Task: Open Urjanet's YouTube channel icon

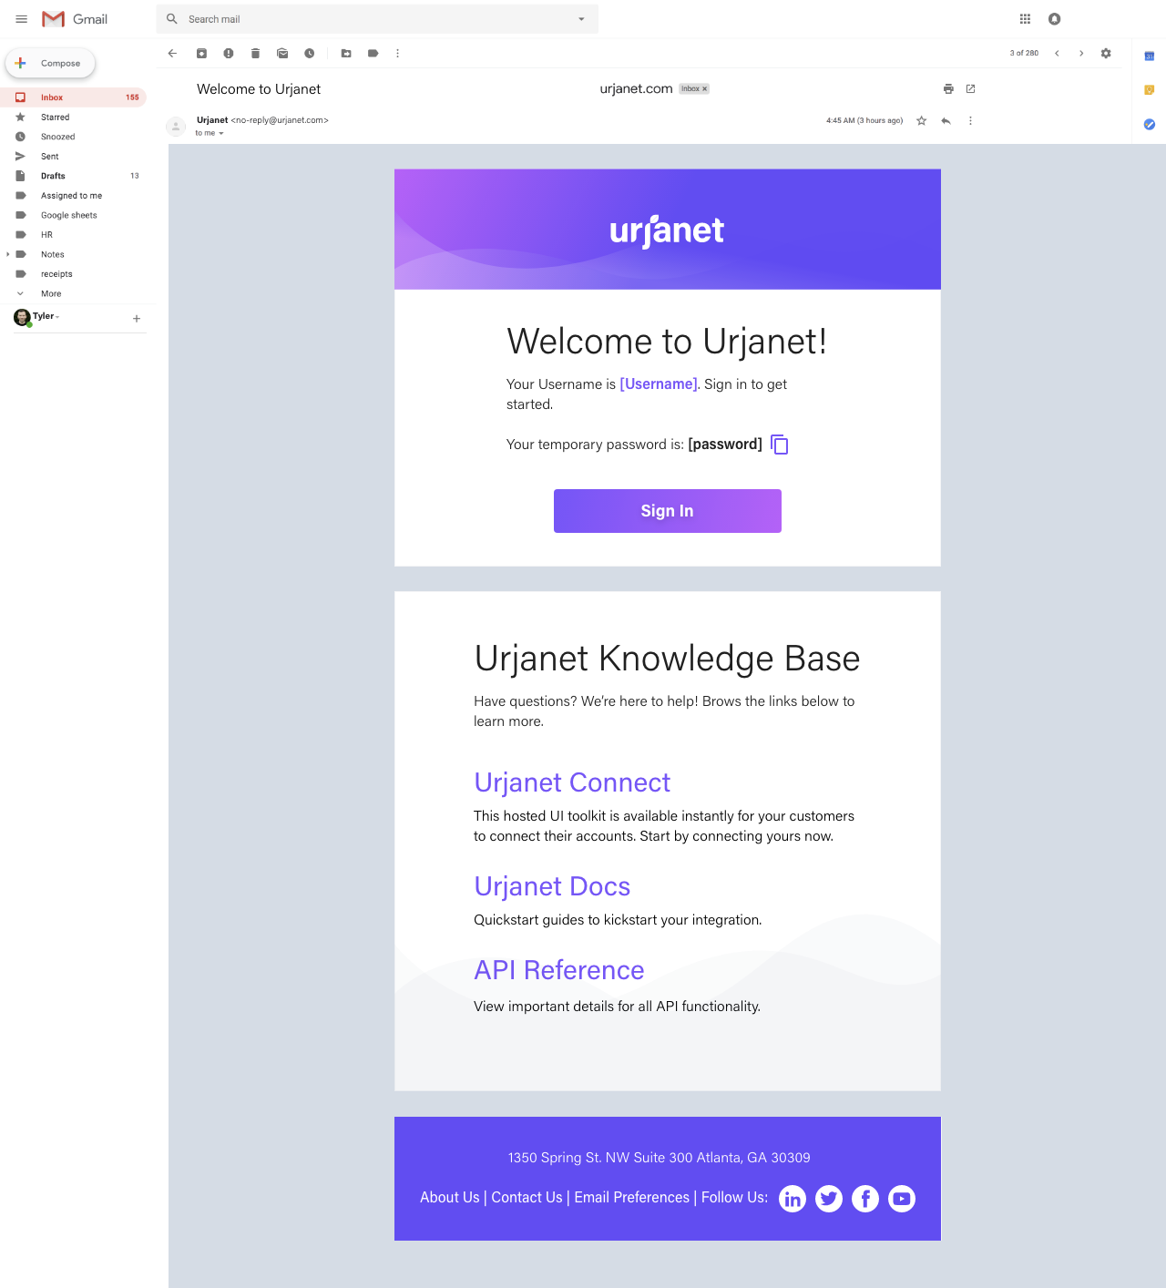Action: coord(902,1199)
